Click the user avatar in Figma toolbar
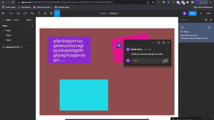The height and width of the screenshot is (120, 214). [x=185, y=13]
